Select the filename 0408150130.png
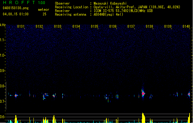 (x=16, y=8)
